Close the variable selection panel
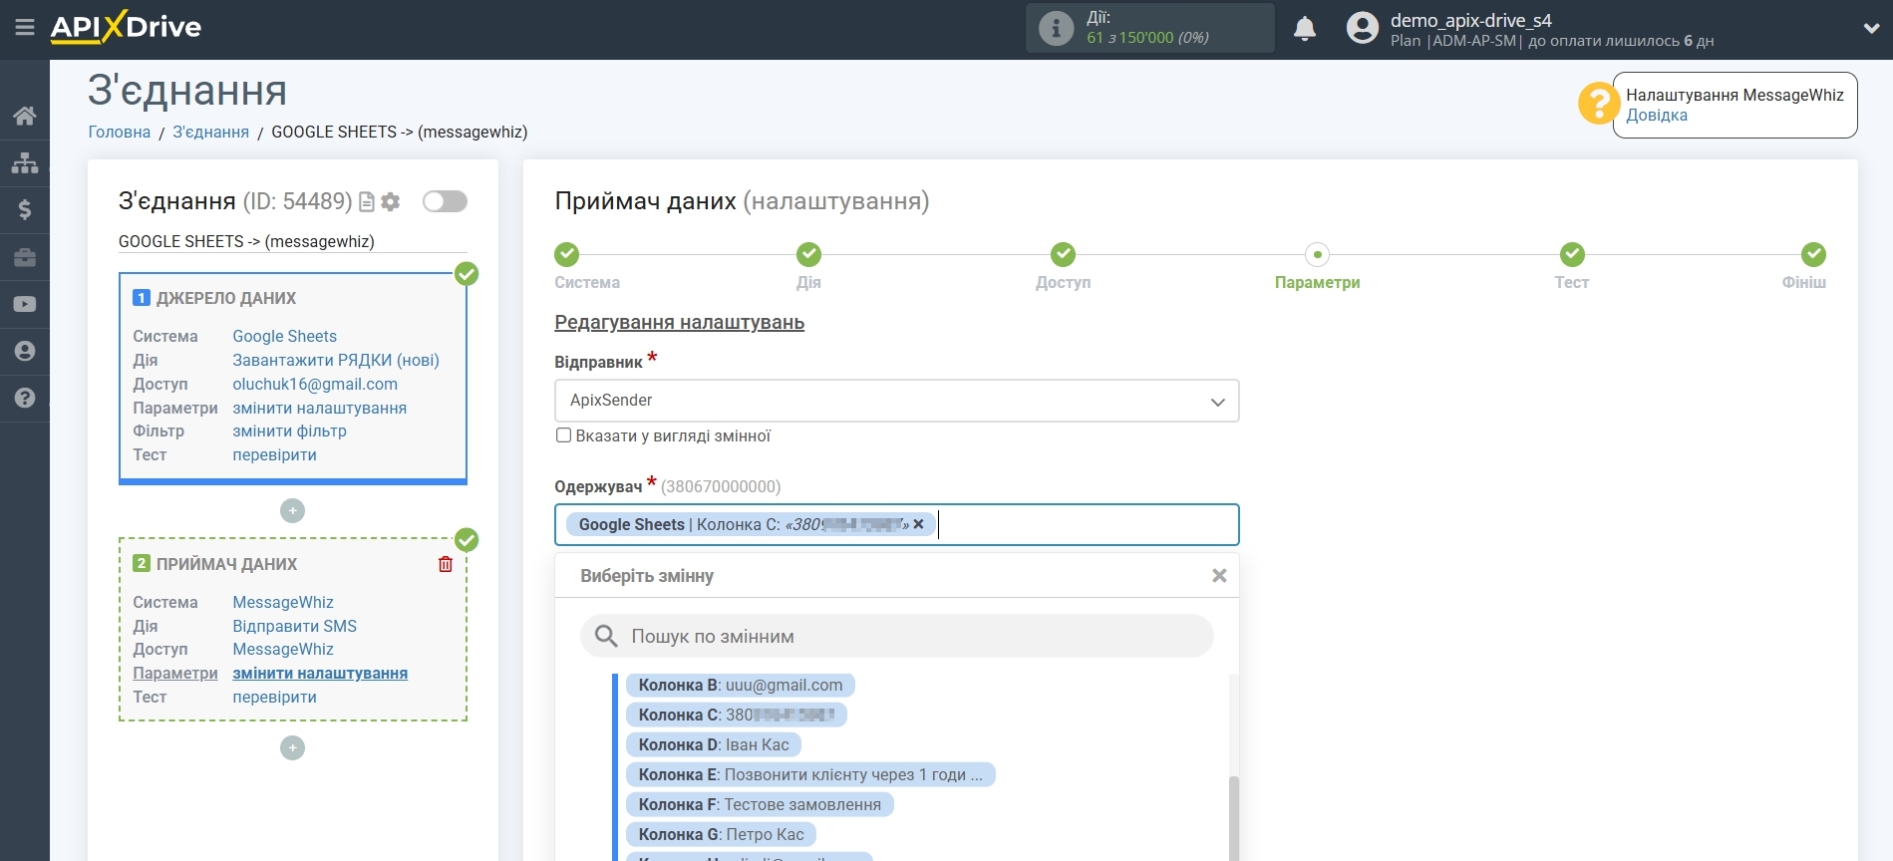The height and width of the screenshot is (861, 1893). [x=1219, y=576]
